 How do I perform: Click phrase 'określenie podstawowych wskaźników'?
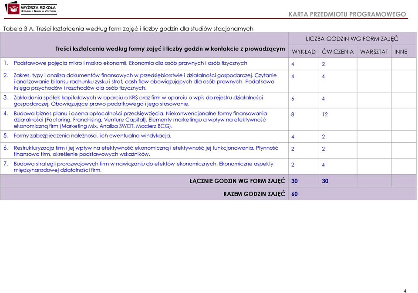pyautogui.click(x=101, y=155)
